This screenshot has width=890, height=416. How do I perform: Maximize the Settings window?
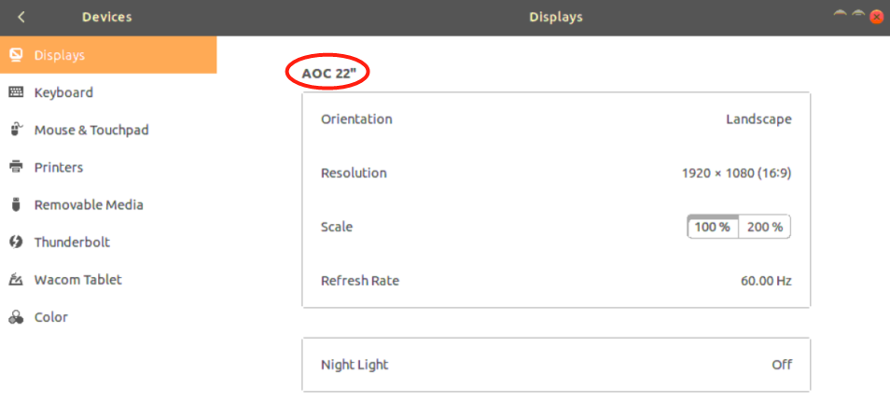click(858, 14)
